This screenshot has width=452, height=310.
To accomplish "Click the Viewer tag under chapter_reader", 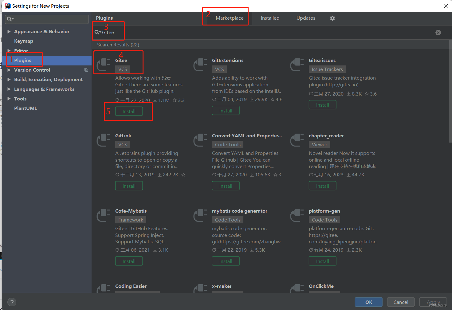I will pyautogui.click(x=320, y=144).
